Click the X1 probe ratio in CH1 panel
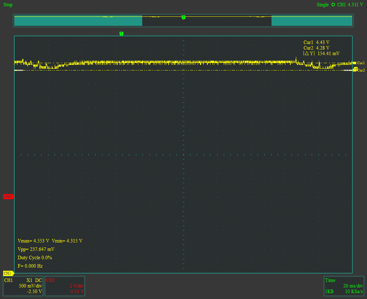This screenshot has height=299, width=367. click(29, 280)
